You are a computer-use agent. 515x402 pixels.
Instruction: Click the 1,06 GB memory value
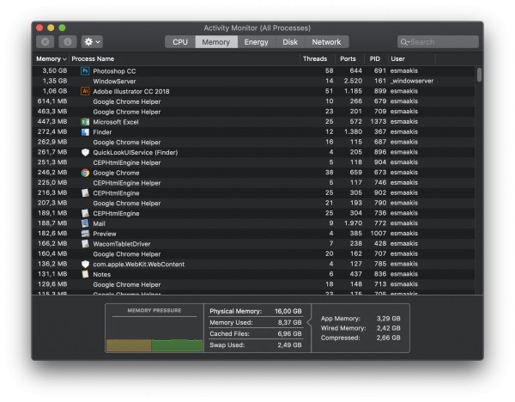click(x=55, y=91)
